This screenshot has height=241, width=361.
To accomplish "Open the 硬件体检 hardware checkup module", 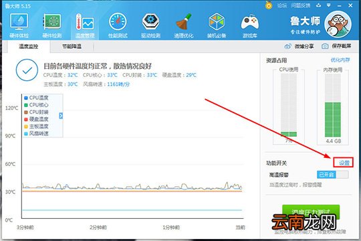I will tap(19, 25).
